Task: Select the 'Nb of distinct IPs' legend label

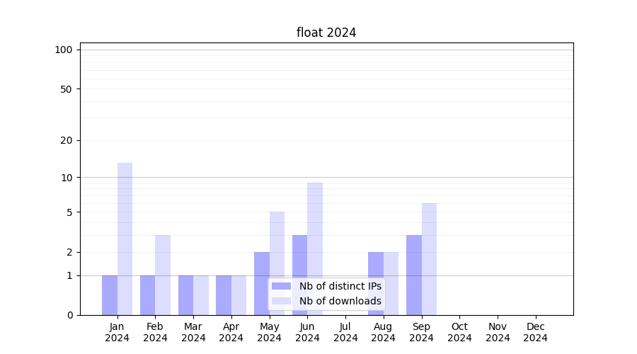Action: coord(340,286)
